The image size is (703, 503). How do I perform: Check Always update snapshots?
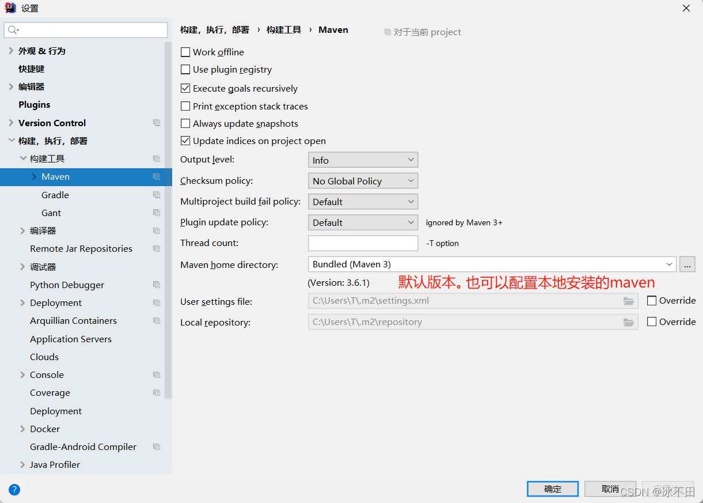(185, 123)
